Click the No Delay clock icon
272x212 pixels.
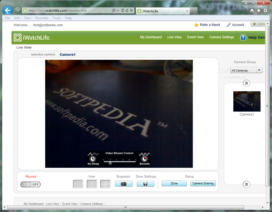coord(93,159)
